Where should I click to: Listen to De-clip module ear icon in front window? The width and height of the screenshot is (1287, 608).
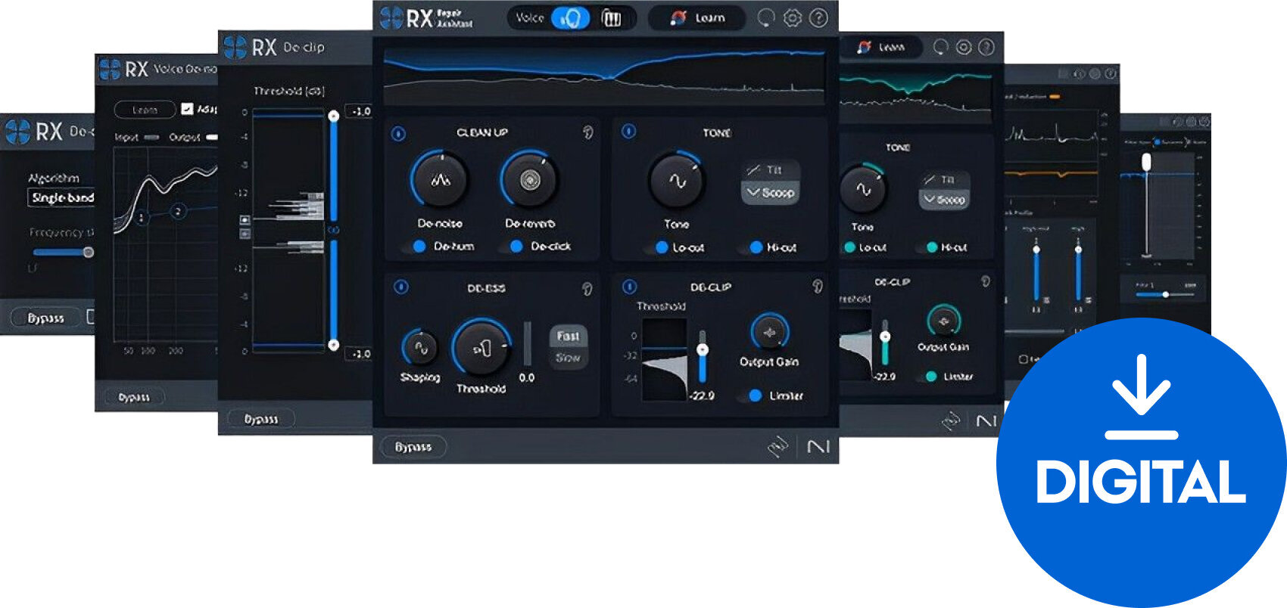[818, 286]
